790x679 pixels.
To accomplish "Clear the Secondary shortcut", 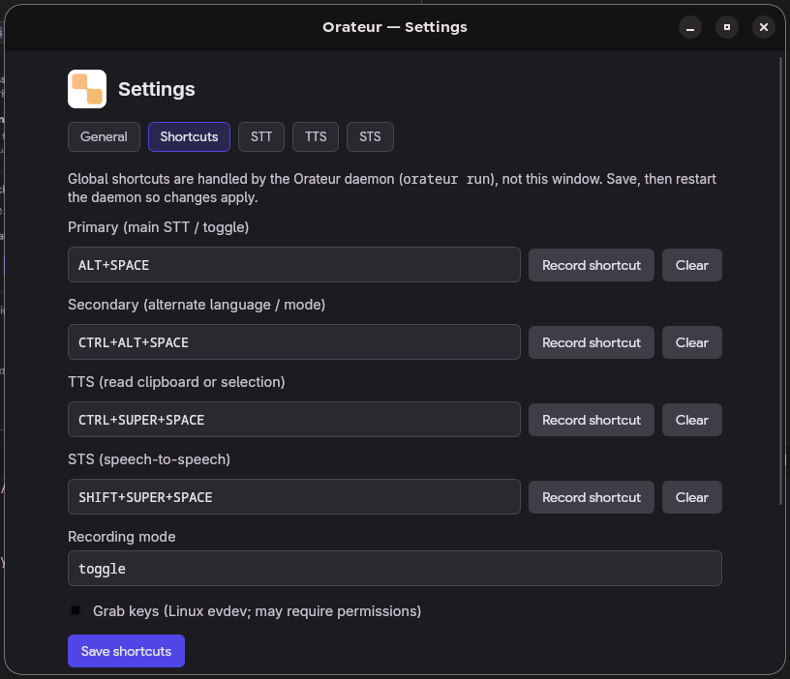I will point(691,342).
